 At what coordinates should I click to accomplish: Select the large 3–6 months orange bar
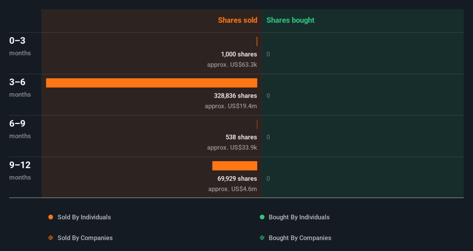pos(151,83)
